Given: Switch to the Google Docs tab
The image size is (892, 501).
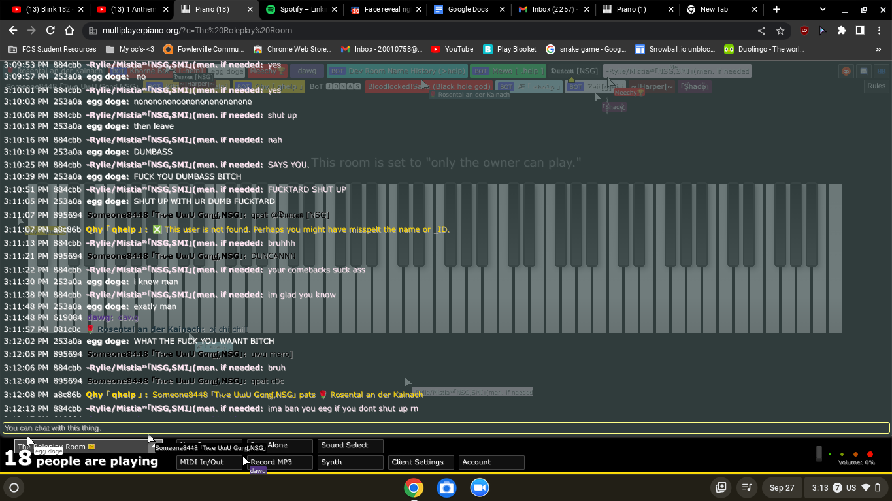Looking at the screenshot, I should click(470, 10).
